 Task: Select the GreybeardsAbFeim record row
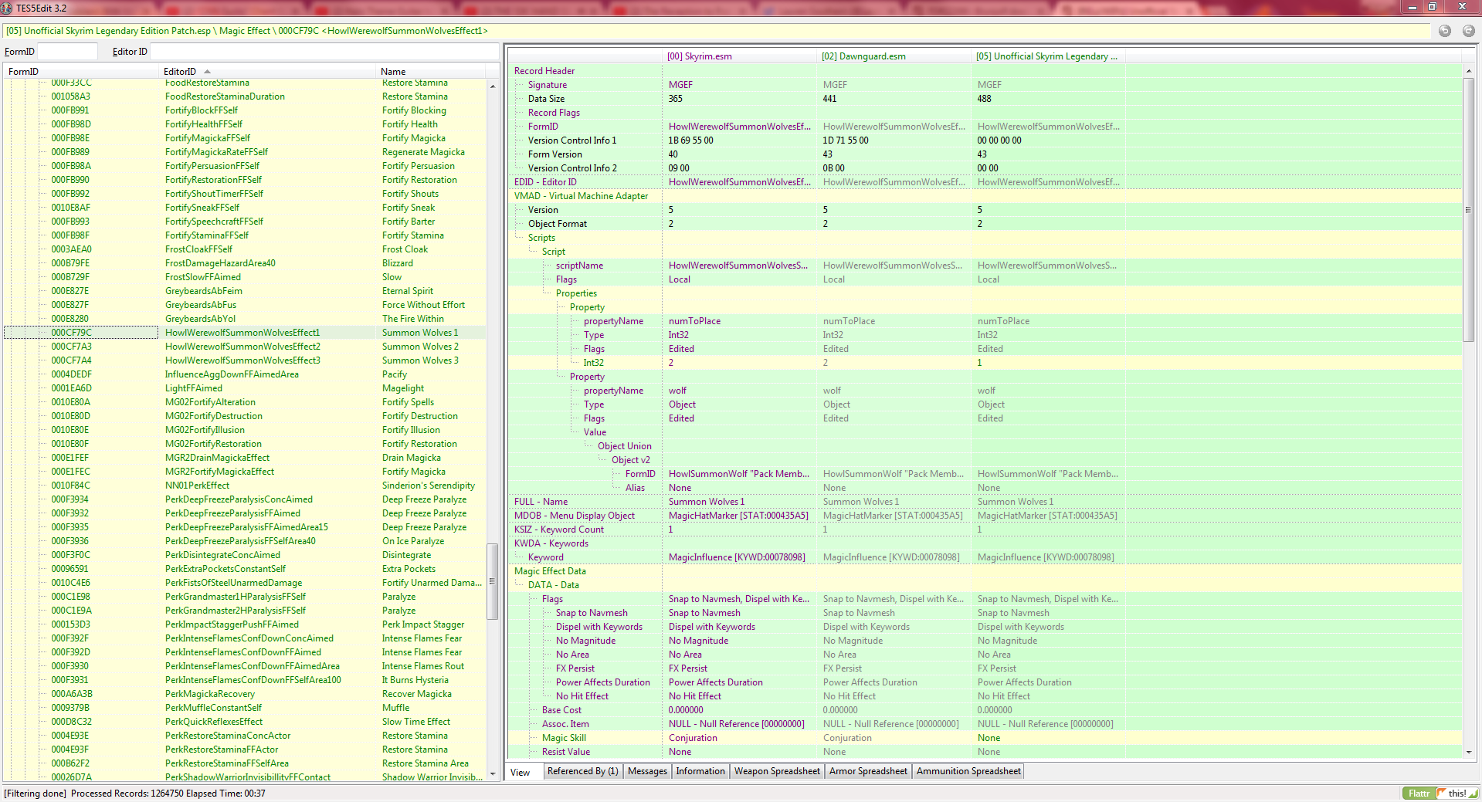click(203, 291)
